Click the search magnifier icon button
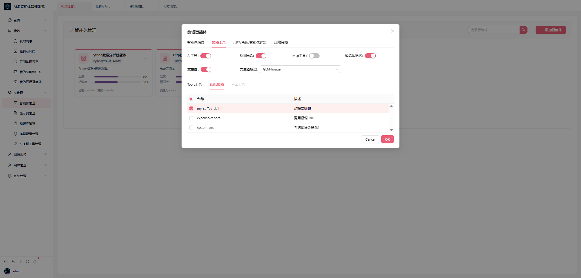This screenshot has height=278, width=581. 524,30
